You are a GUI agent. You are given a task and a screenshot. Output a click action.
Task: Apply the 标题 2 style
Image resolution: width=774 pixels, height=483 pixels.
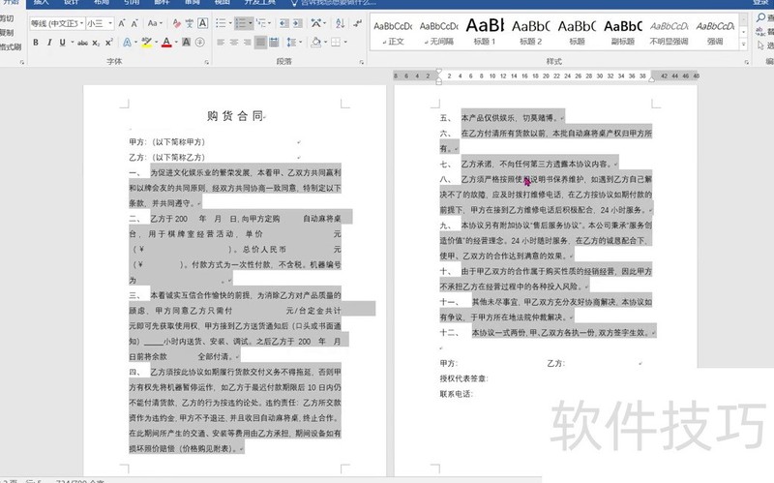[530, 32]
